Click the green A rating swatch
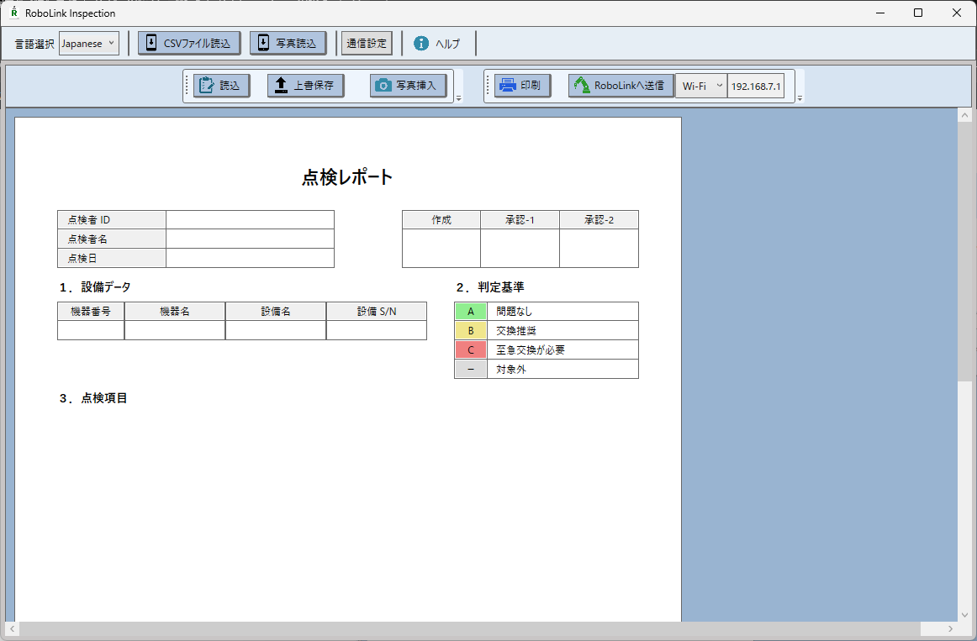977x641 pixels. coord(471,311)
